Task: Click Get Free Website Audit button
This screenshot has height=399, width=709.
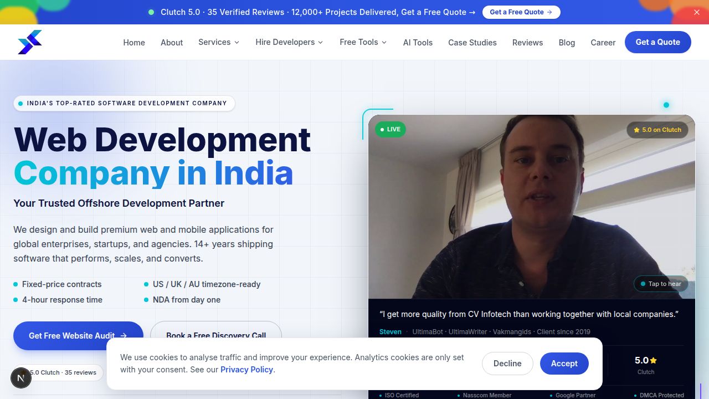Action: coord(78,335)
